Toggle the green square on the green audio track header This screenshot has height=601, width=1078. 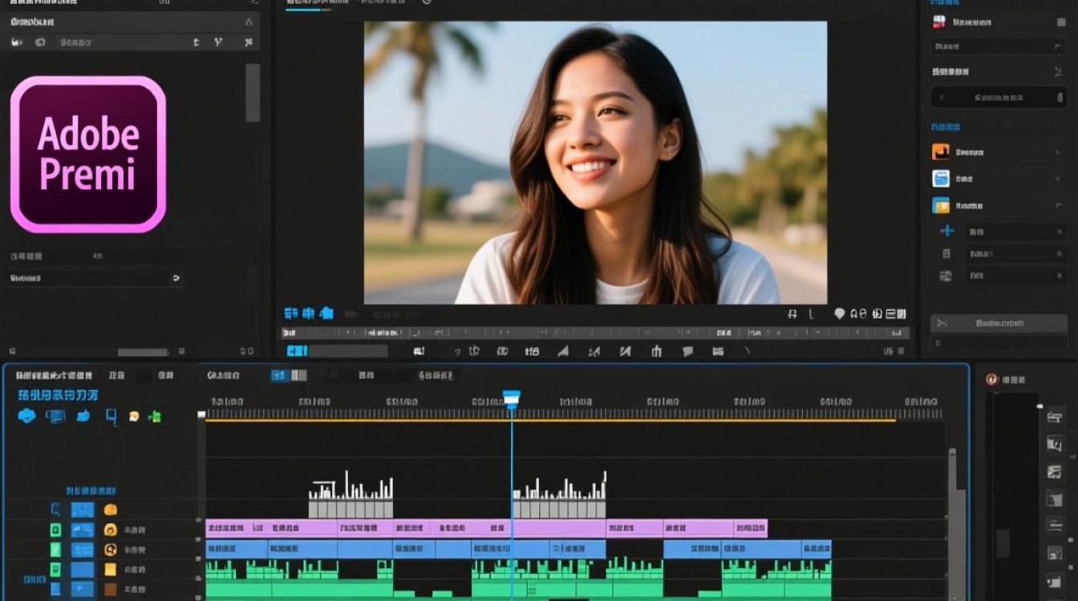pyautogui.click(x=55, y=570)
